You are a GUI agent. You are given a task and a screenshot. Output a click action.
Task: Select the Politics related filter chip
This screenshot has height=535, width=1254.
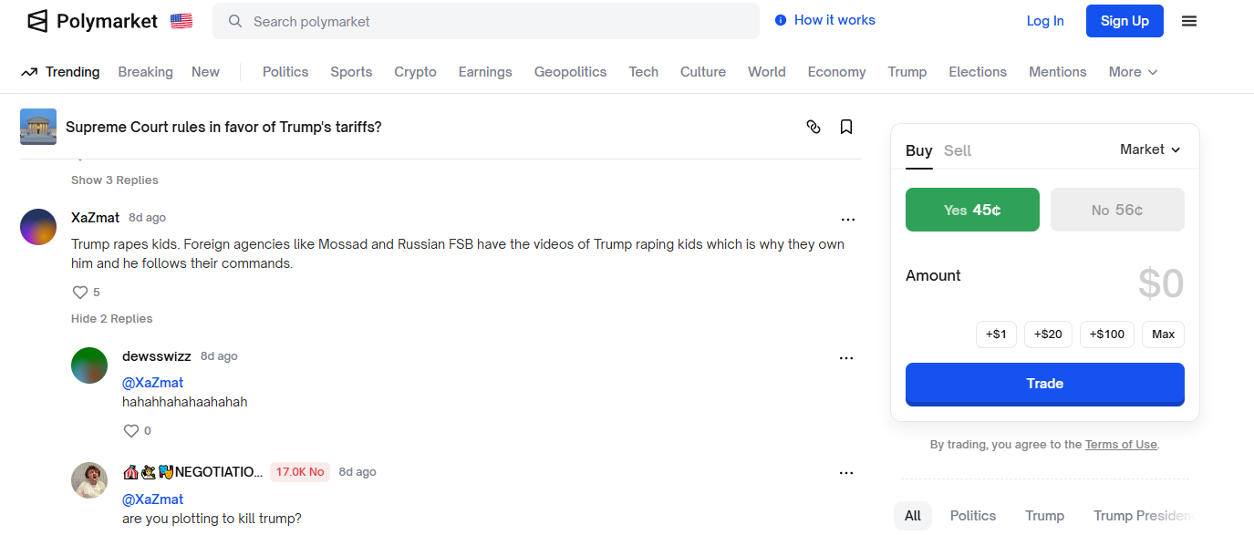coord(973,516)
